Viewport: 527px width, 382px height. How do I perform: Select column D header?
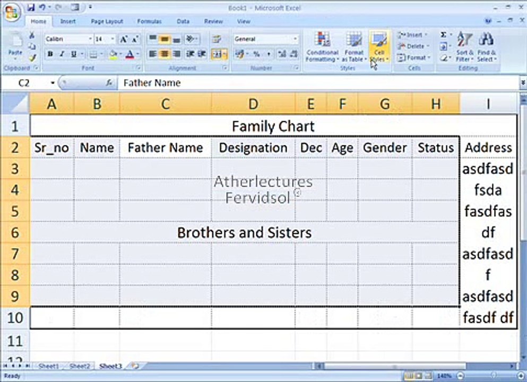254,104
